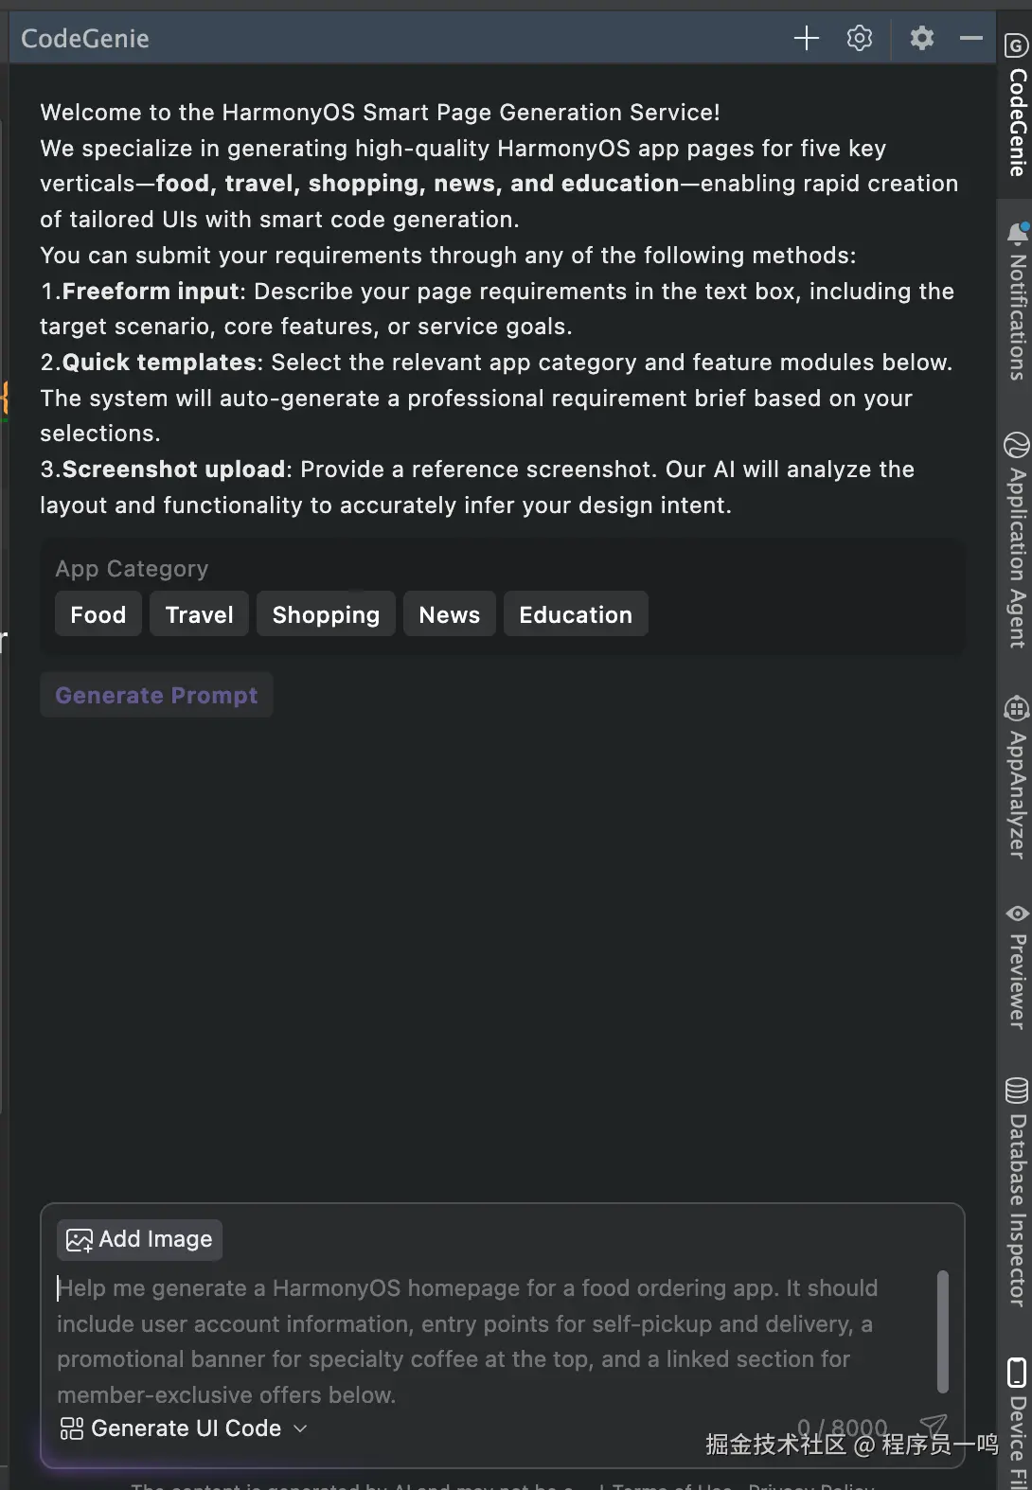Open the Database Inspector panel
Viewport: 1032px width, 1490px height.
point(1017,1193)
